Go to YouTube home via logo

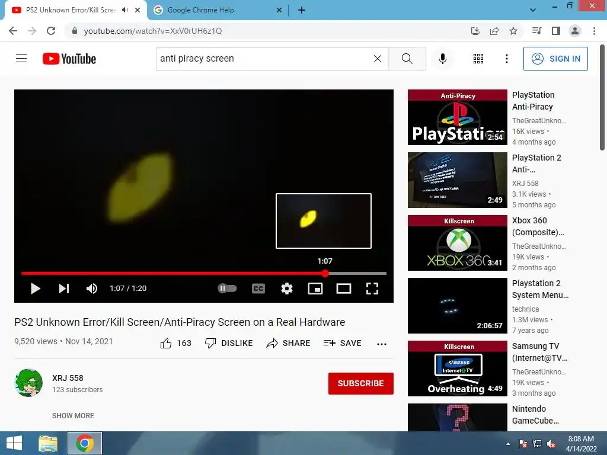coord(69,59)
